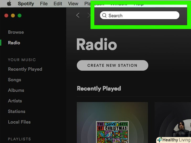The image size is (191, 143).
Task: Open Browse in the sidebar
Action: 16,32
